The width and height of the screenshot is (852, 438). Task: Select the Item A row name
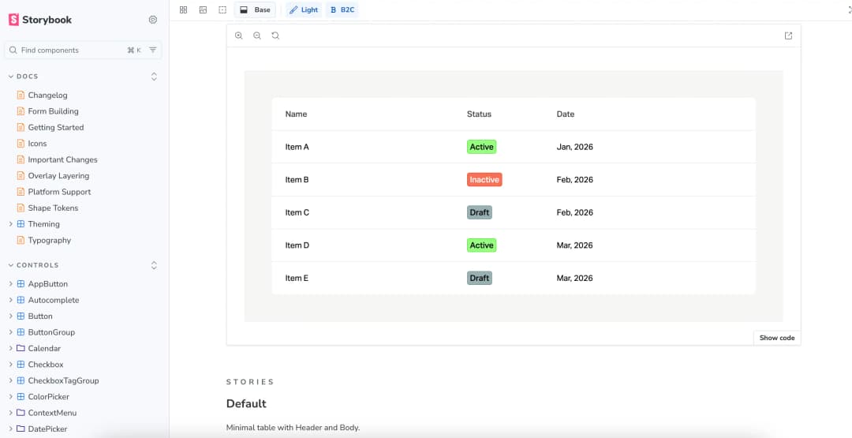point(297,147)
